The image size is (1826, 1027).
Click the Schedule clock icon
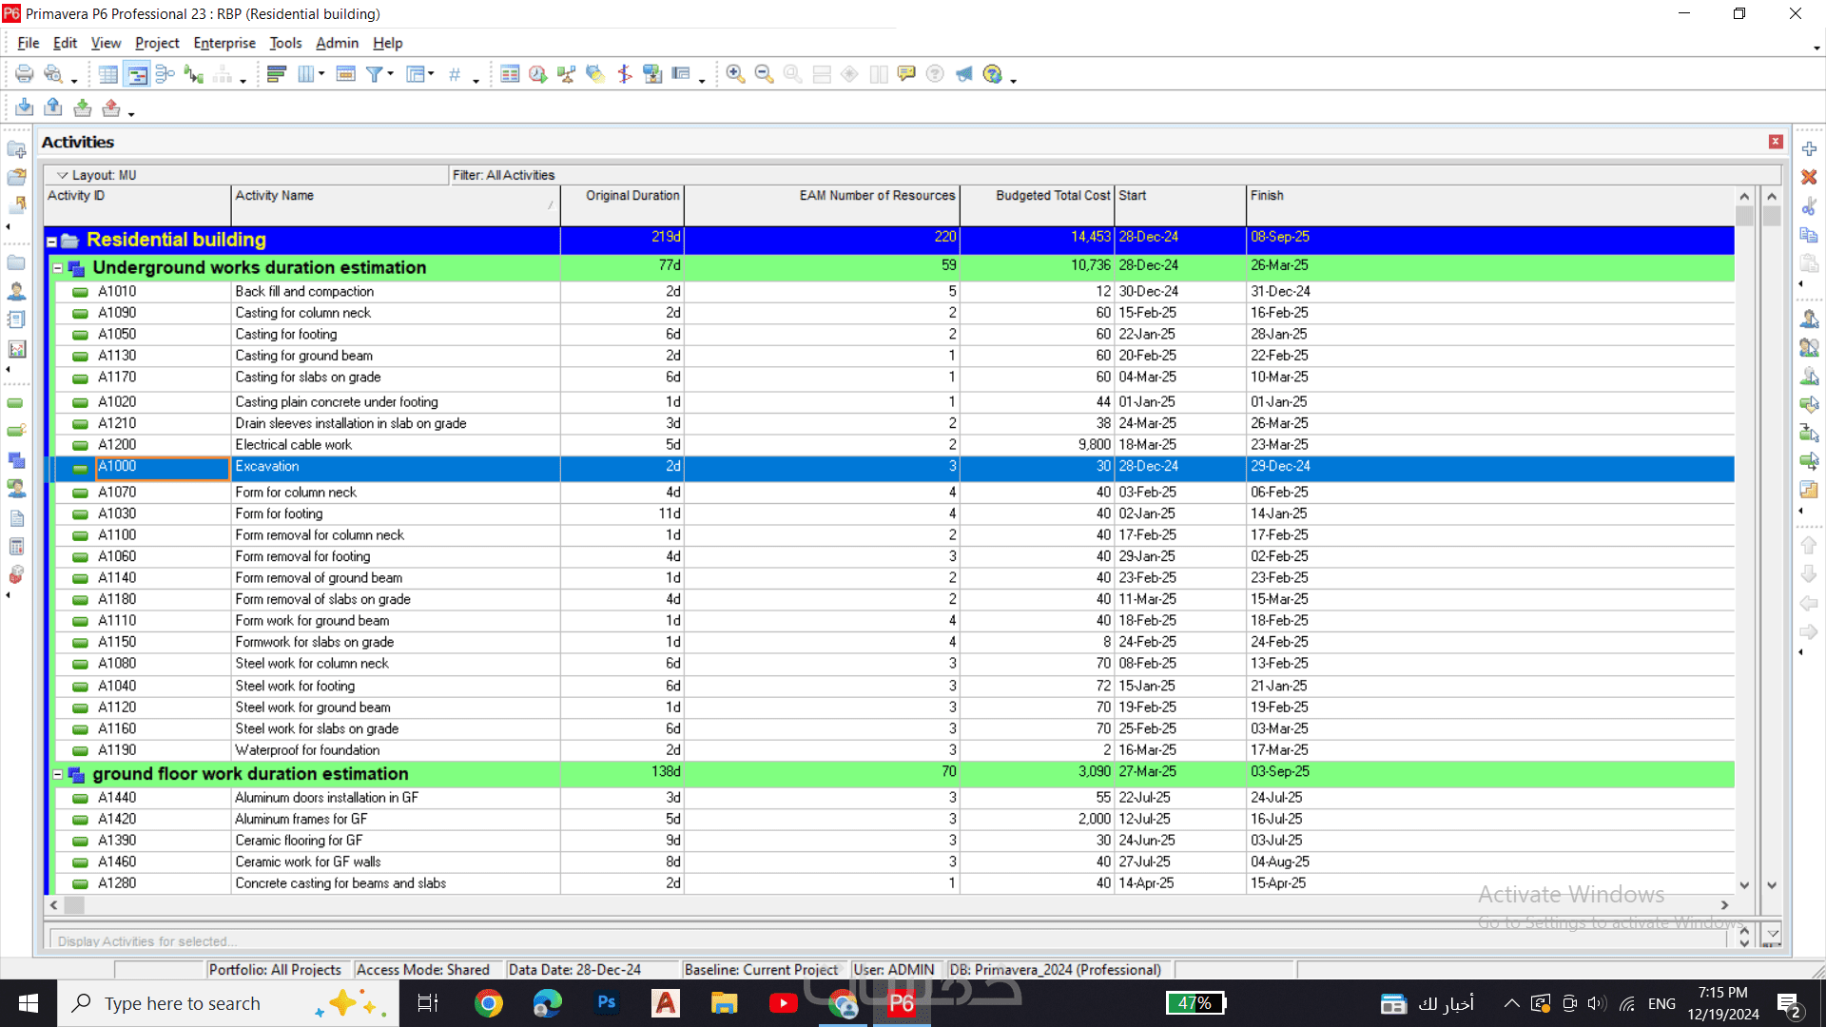[538, 74]
